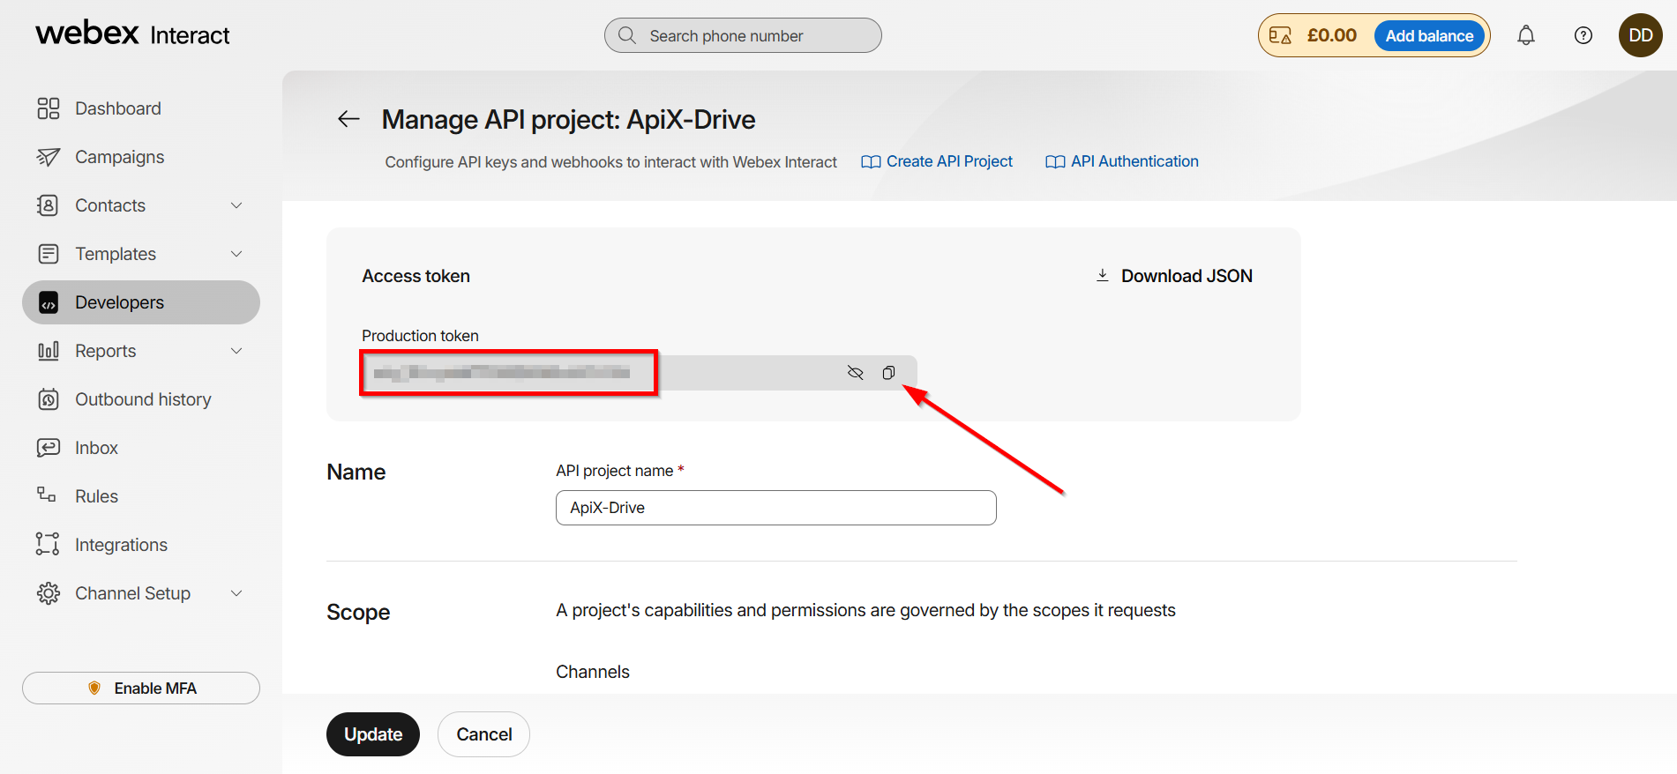Focus the Search phone number field

(743, 35)
